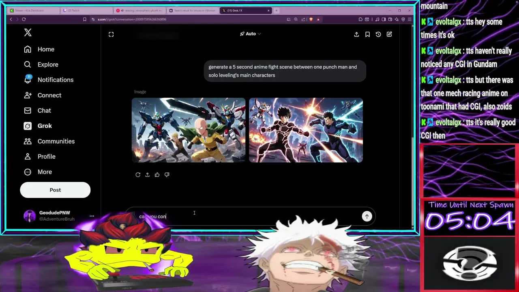Click the site info icon left of URL
This screenshot has height=292, width=519.
pyautogui.click(x=93, y=19)
